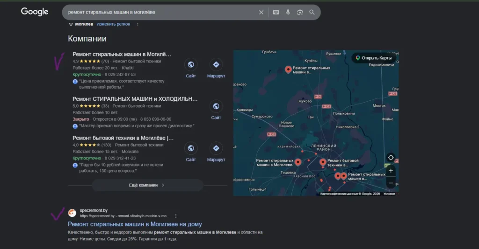Open Сайт icon for Ремонт бытовой техники

(x=191, y=148)
